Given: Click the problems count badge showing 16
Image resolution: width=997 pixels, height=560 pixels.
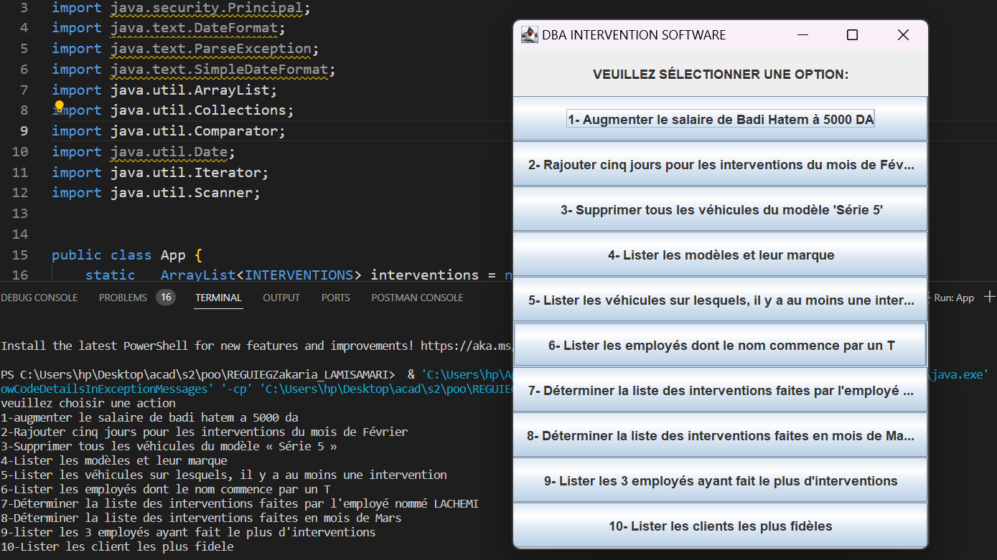Looking at the screenshot, I should point(166,297).
